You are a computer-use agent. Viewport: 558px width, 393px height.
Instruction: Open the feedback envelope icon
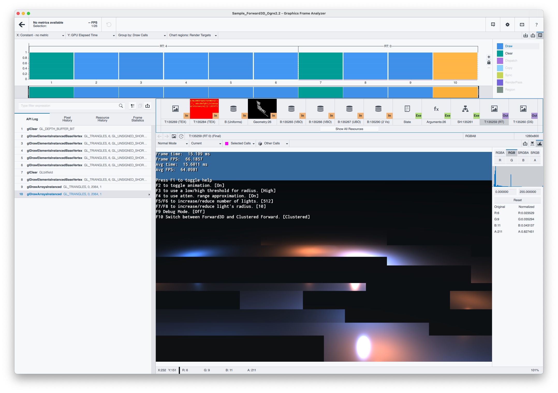coord(522,25)
